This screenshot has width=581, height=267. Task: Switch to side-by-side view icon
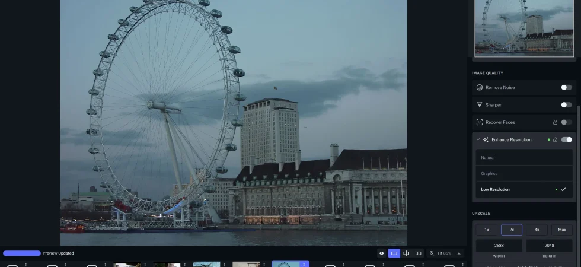point(419,253)
